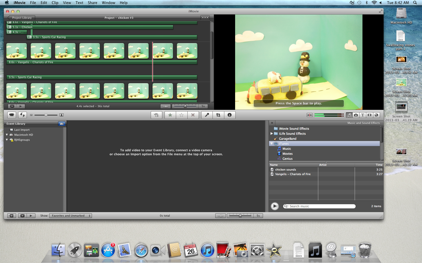The width and height of the screenshot is (422, 263).
Task: Collapse RJHSgroups in Event Library
Action: click(x=7, y=140)
